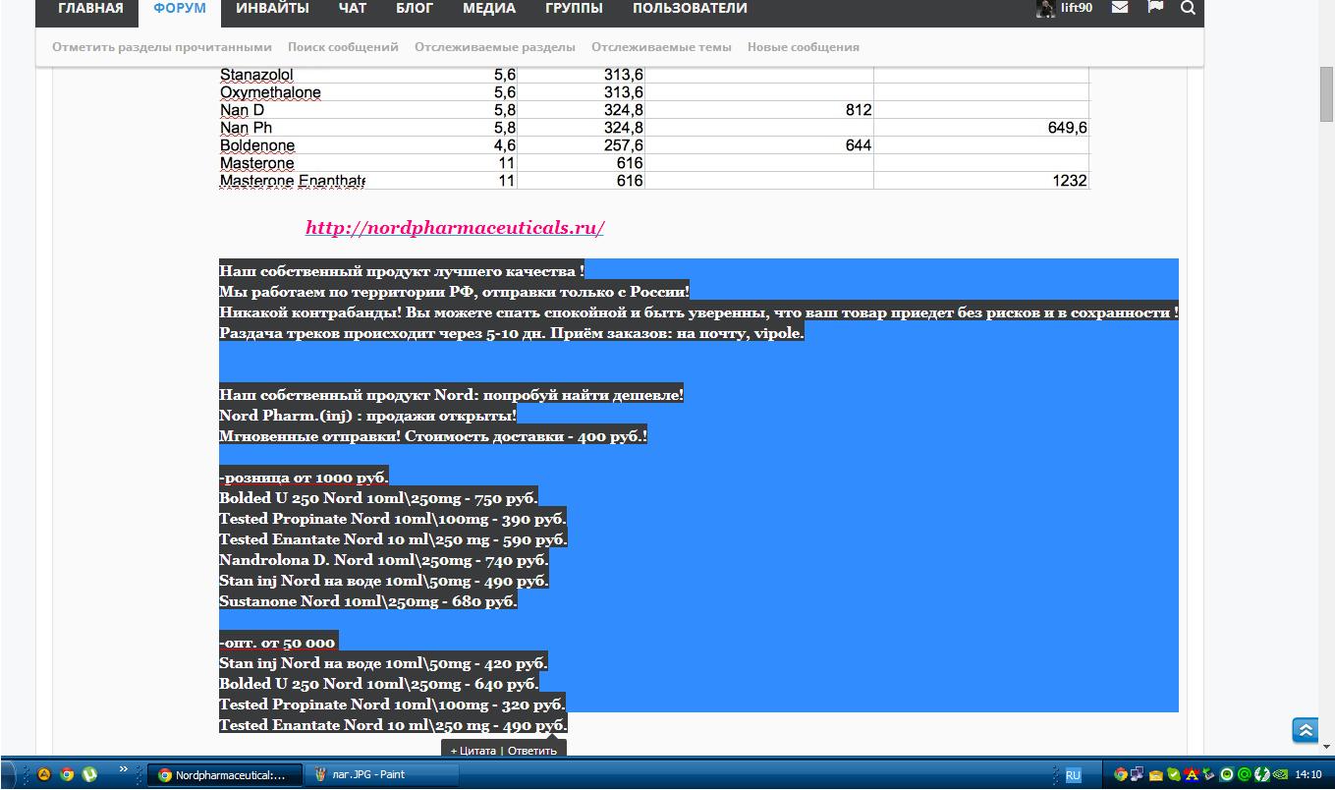Open the БЛОГ menu item
This screenshot has height=790, width=1335.
pyautogui.click(x=415, y=9)
